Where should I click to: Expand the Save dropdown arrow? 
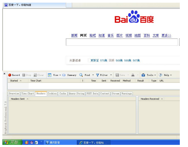[x=128, y=75]
